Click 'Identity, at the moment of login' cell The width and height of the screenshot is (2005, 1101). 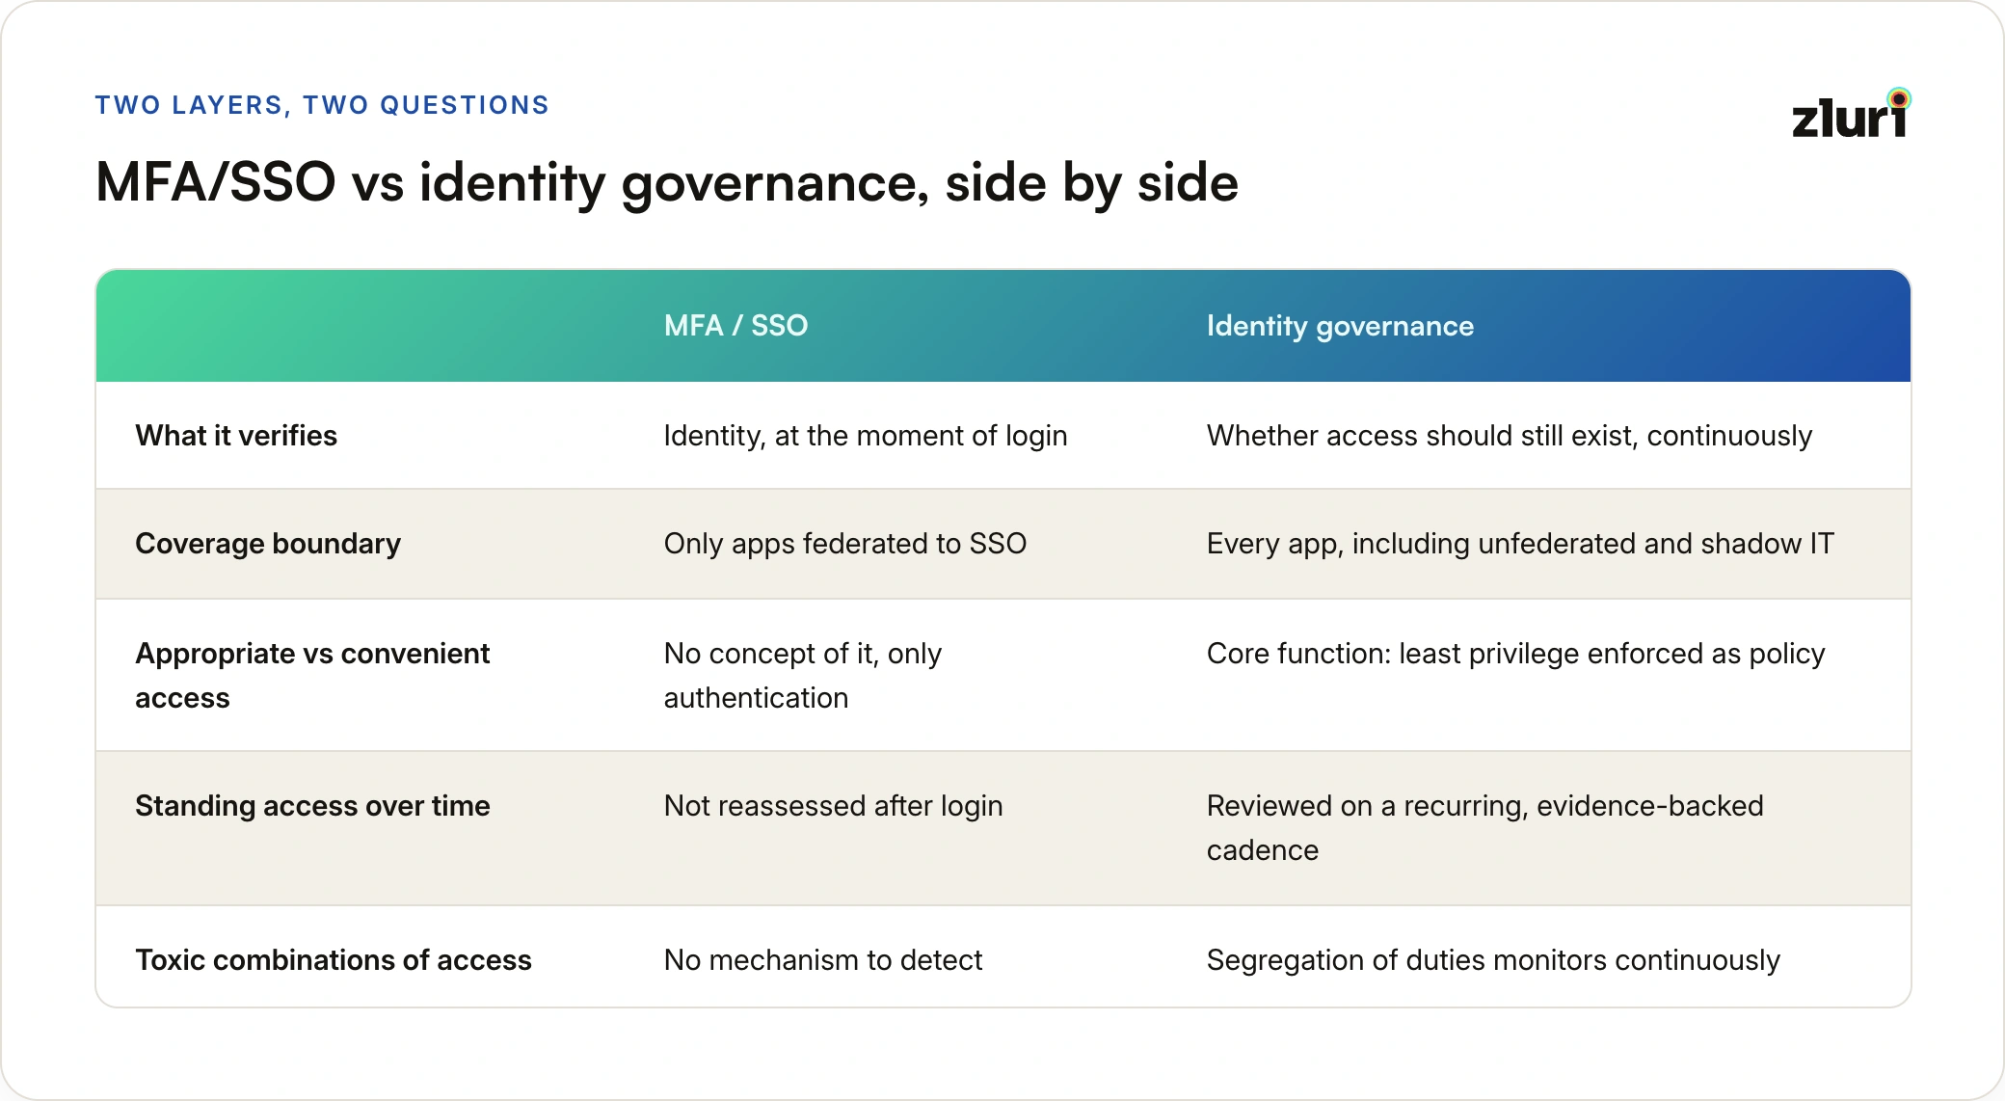866,436
